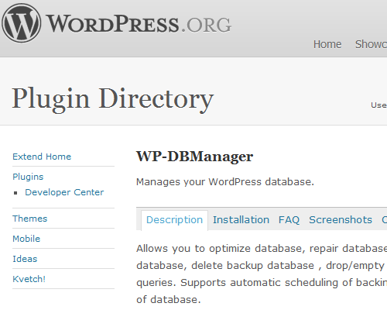Image resolution: width=387 pixels, height=310 pixels.
Task: Open the Plugins sidebar link
Action: click(28, 177)
